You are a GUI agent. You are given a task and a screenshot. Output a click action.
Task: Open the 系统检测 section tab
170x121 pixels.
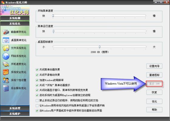(15, 18)
